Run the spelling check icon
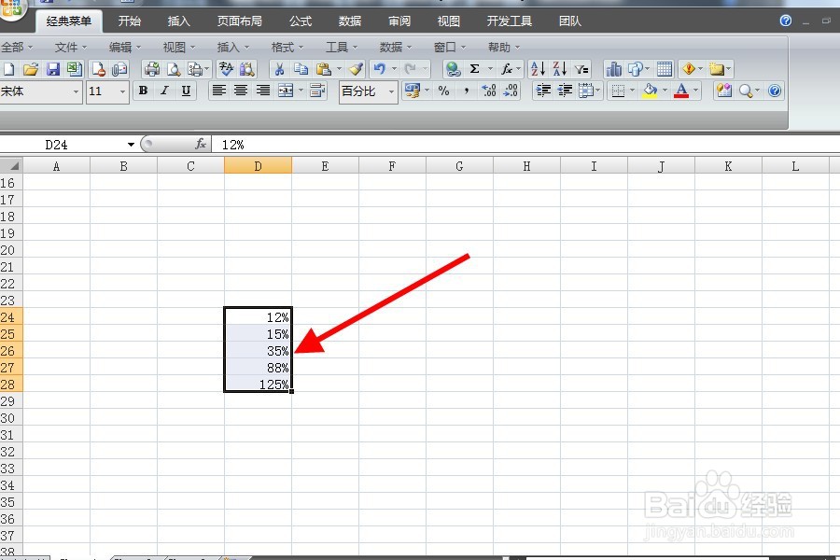This screenshot has width=840, height=560. (226, 69)
